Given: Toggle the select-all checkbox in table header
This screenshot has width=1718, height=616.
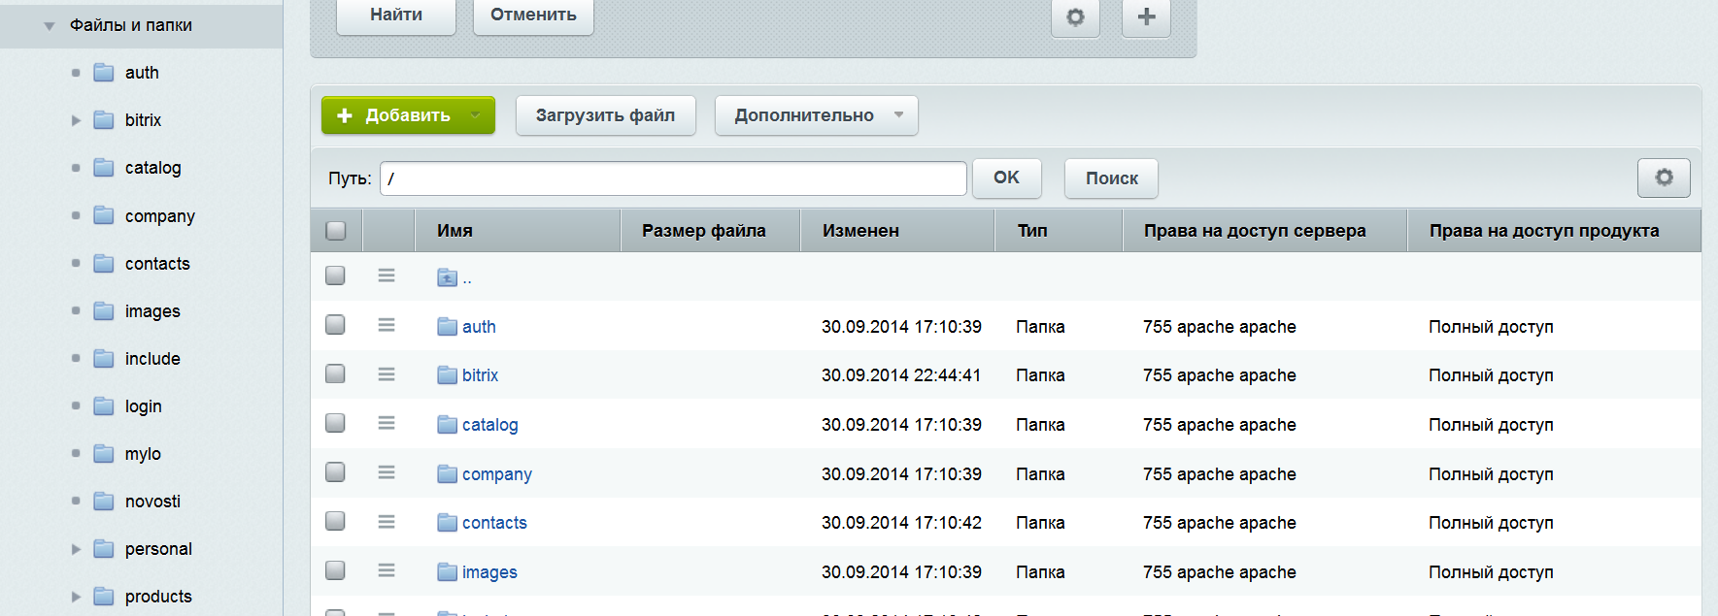Looking at the screenshot, I should click(336, 231).
